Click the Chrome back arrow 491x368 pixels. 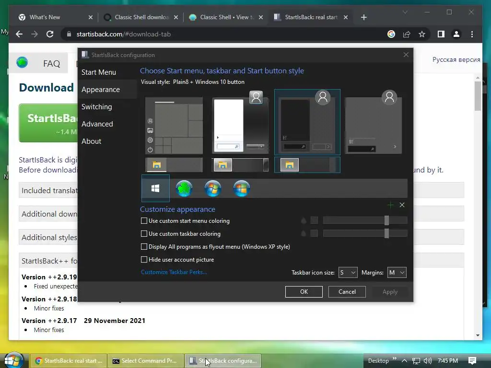[19, 34]
